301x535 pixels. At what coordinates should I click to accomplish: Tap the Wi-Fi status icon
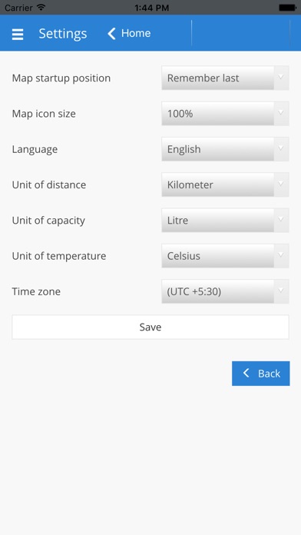click(41, 7)
